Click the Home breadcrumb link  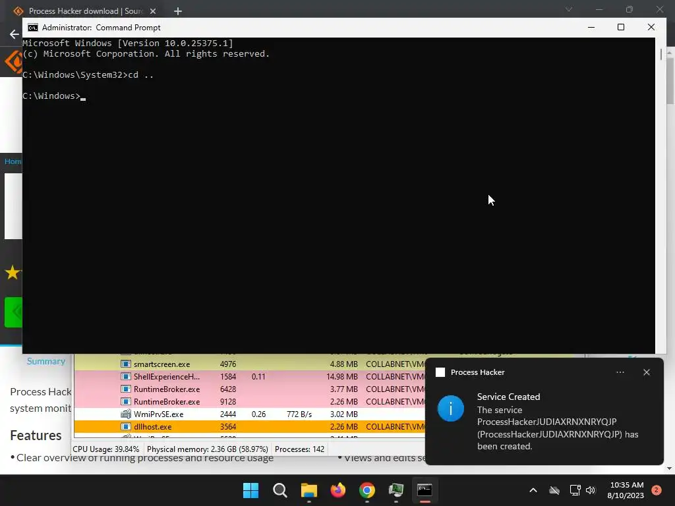coord(13,161)
